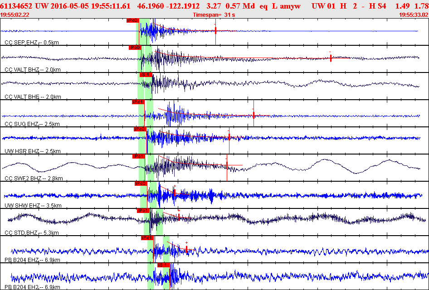Screen dimensions: 429x290
Task: Click the 'CC SEP EHZ -- 0.5km' station label
Action: (32, 42)
